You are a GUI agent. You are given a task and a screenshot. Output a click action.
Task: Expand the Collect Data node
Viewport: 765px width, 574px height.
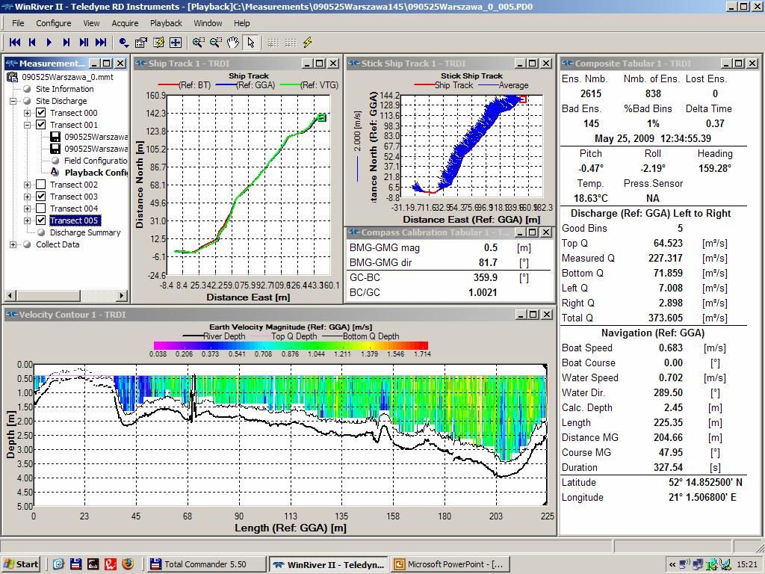tap(13, 244)
